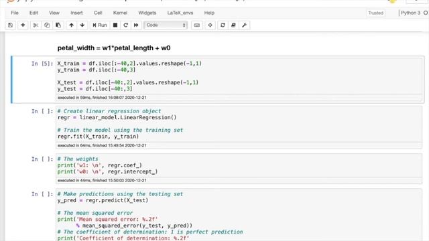Interrupt the kernel with stop icon
The height and width of the screenshot is (241, 429).
pos(115,25)
